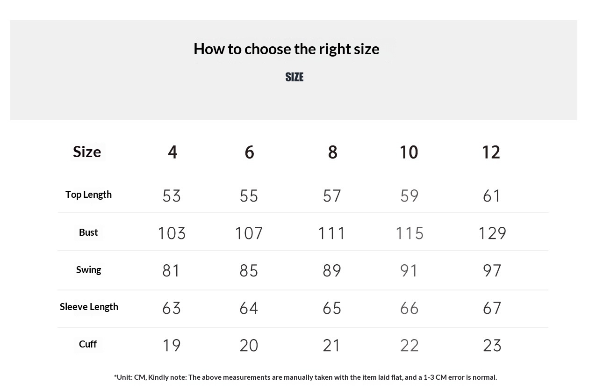The width and height of the screenshot is (589, 391).
Task: Click the bold SIZE subtitle in the banner
Action: (294, 77)
